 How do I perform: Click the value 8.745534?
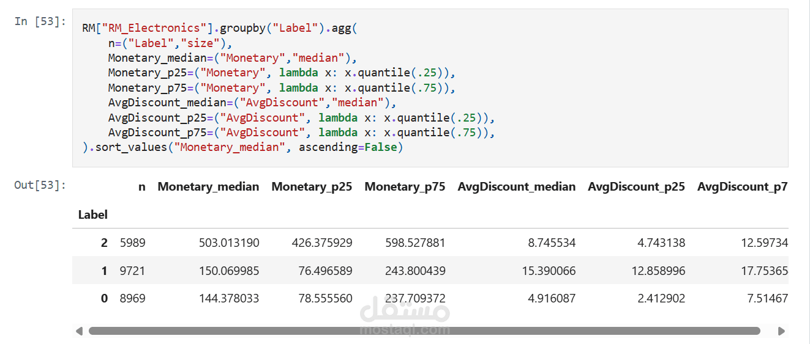tap(551, 243)
